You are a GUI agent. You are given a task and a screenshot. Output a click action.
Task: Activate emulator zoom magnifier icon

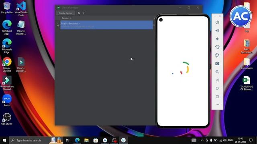pyautogui.click(x=217, y=72)
